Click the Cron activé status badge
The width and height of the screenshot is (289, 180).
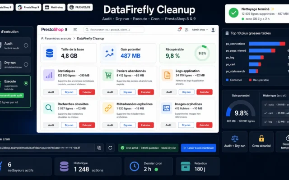pyautogui.click(x=149, y=148)
